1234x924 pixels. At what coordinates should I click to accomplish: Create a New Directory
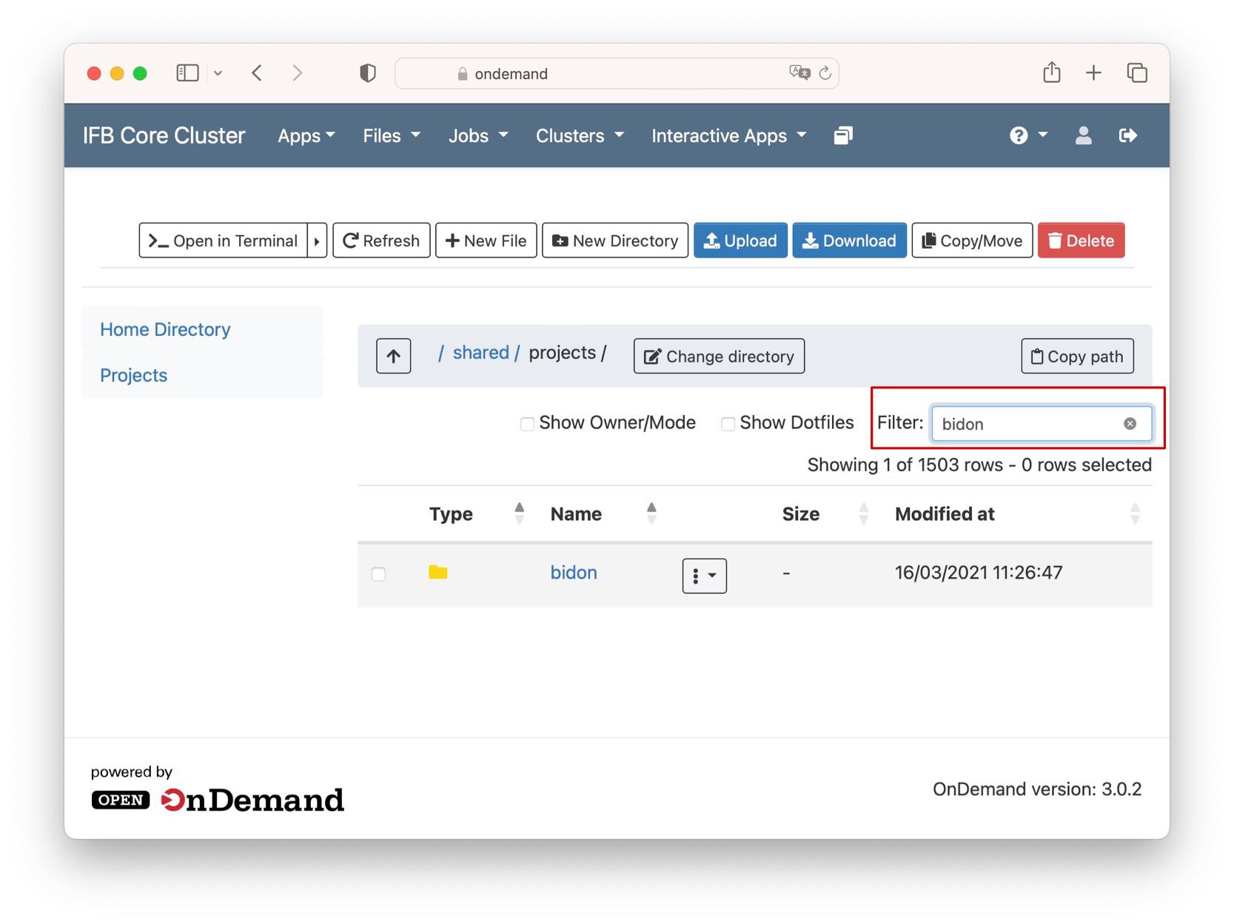coord(615,240)
